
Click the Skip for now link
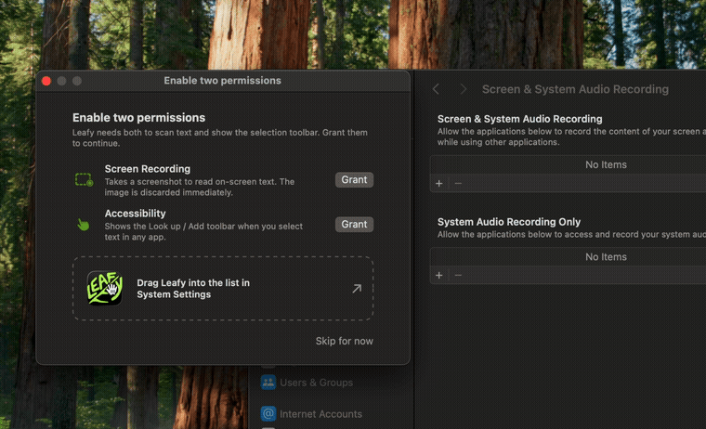pos(344,341)
